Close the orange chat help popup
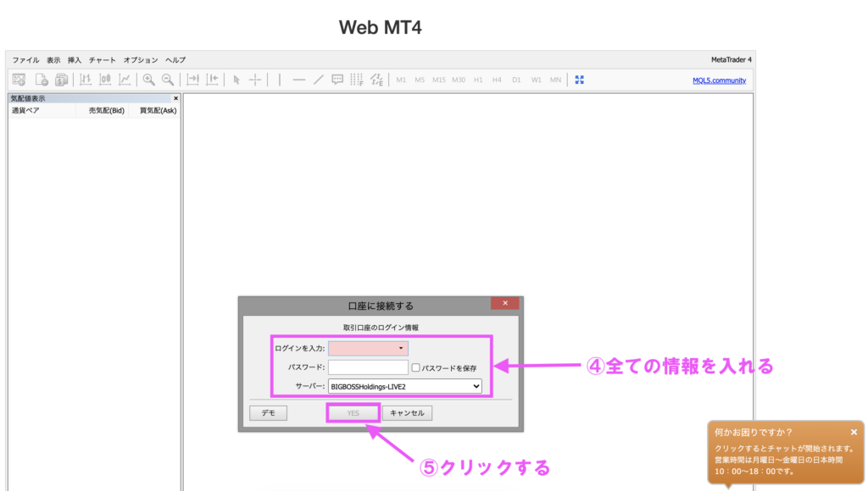 click(854, 432)
